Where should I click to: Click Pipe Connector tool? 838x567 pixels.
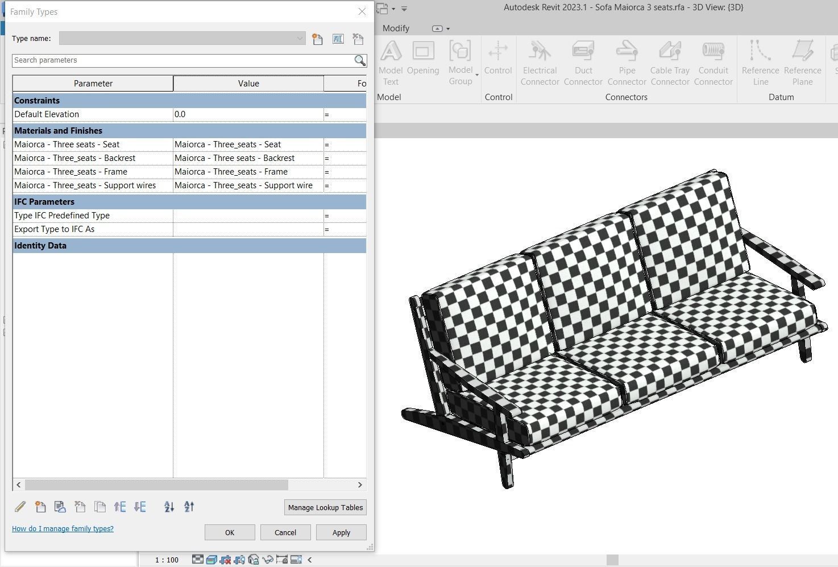click(x=627, y=63)
